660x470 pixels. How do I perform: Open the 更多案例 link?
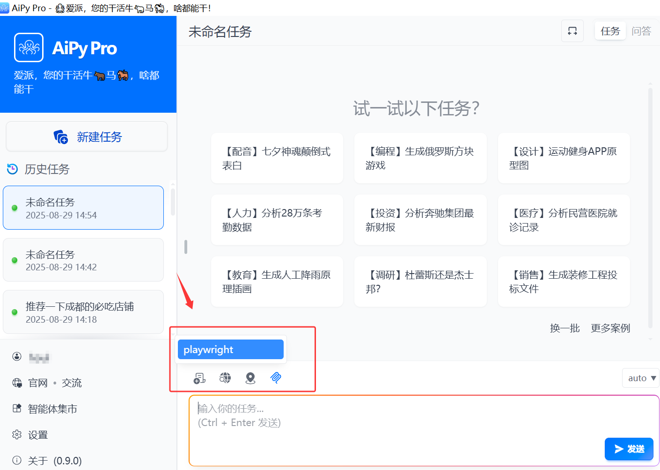[610, 328]
